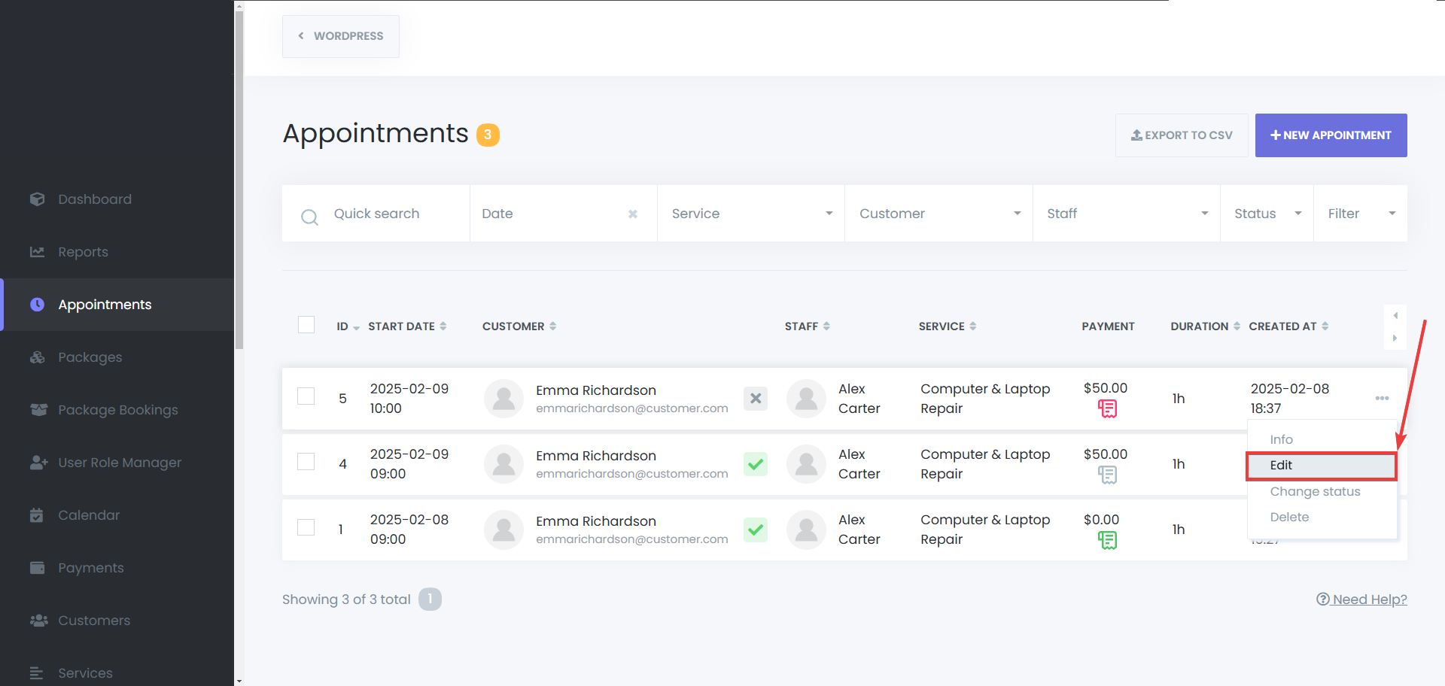Click the approved checkmark status on appointment 4

pyautogui.click(x=756, y=464)
